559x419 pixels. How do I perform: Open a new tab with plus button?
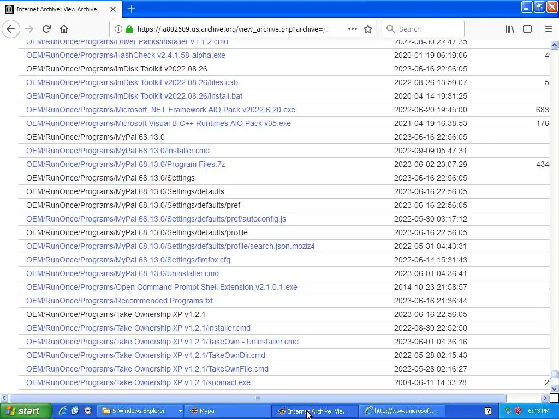point(132,9)
